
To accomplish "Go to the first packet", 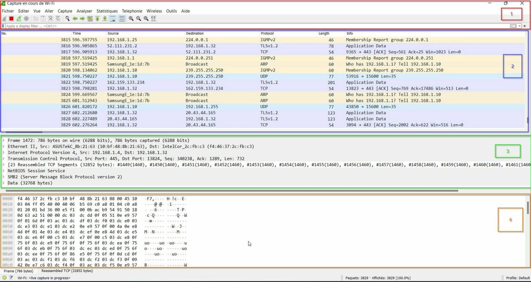I will click(98, 18).
